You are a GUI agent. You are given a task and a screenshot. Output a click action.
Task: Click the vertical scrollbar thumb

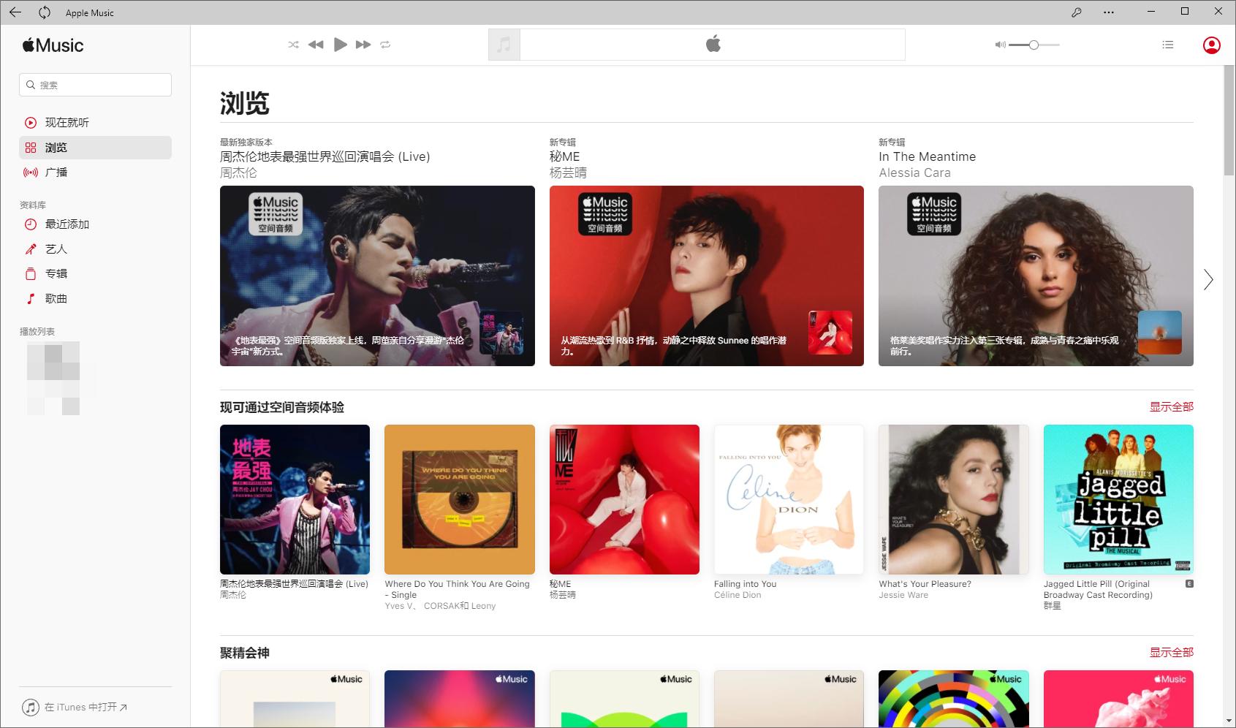coord(1229,121)
